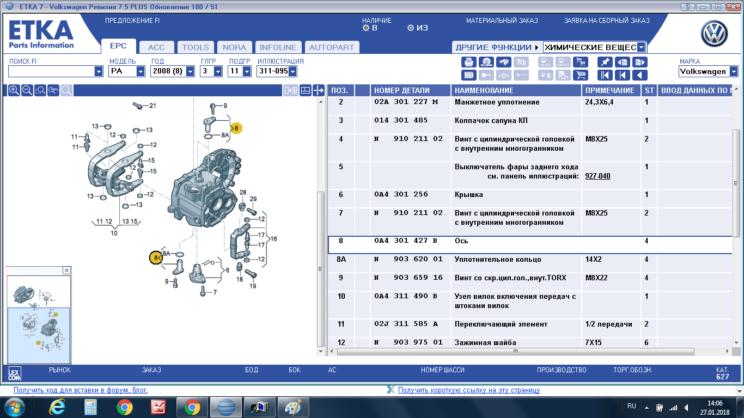Click the double shopping carts icon
744x418 pixels.
click(x=581, y=62)
